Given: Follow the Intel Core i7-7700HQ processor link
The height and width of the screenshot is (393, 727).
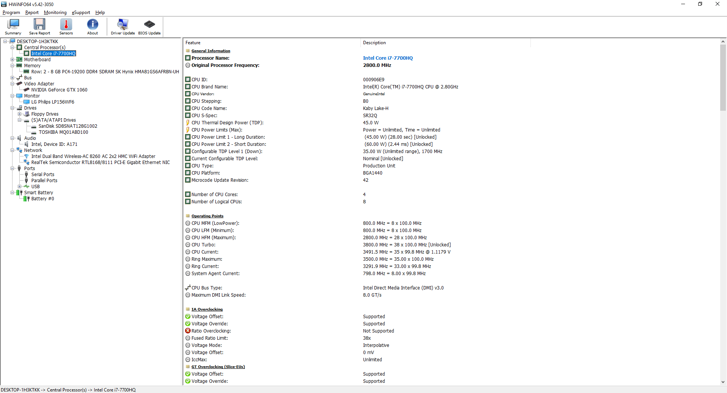Looking at the screenshot, I should [x=388, y=58].
